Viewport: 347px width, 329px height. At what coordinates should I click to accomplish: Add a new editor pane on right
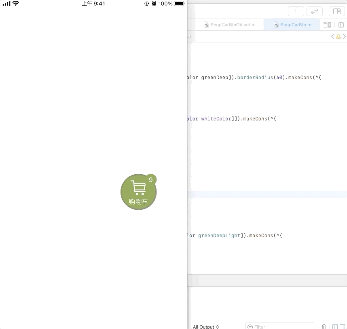pyautogui.click(x=341, y=25)
